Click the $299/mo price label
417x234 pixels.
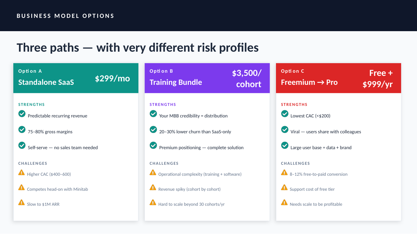pyautogui.click(x=112, y=78)
